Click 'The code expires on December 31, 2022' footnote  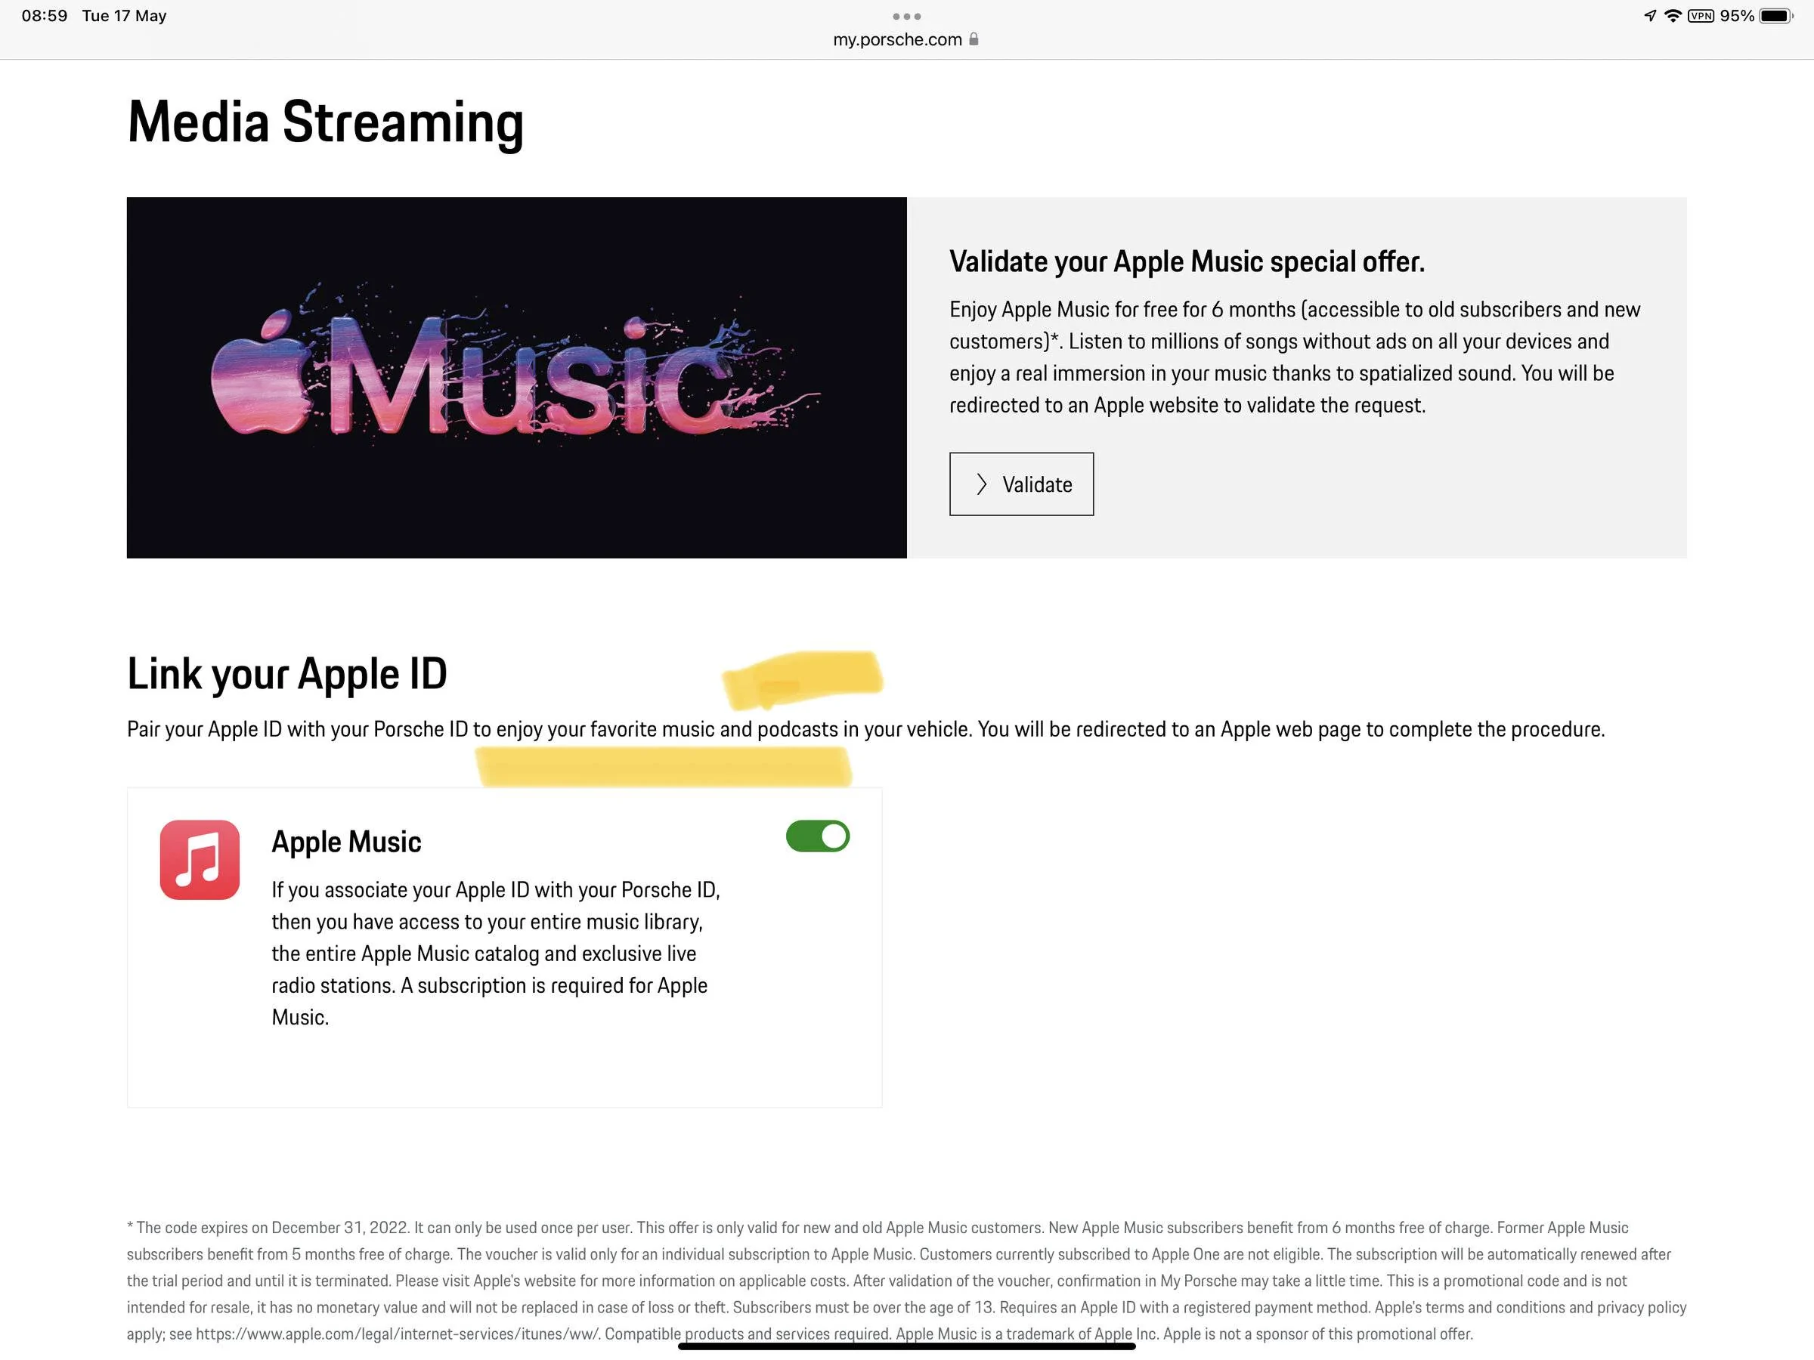click(906, 1281)
